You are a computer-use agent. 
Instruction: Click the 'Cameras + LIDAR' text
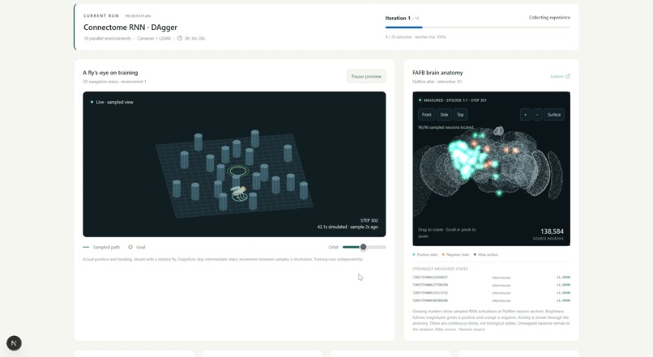click(154, 38)
